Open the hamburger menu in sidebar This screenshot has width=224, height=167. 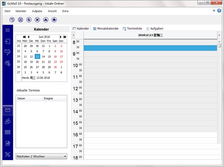7,30
